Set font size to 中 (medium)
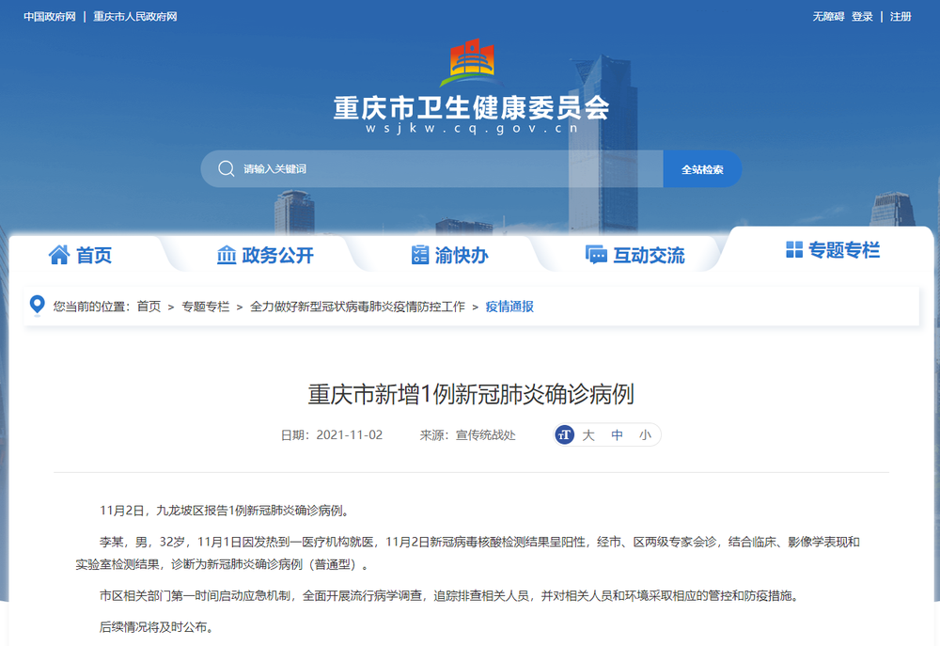940x646 pixels. click(x=617, y=435)
